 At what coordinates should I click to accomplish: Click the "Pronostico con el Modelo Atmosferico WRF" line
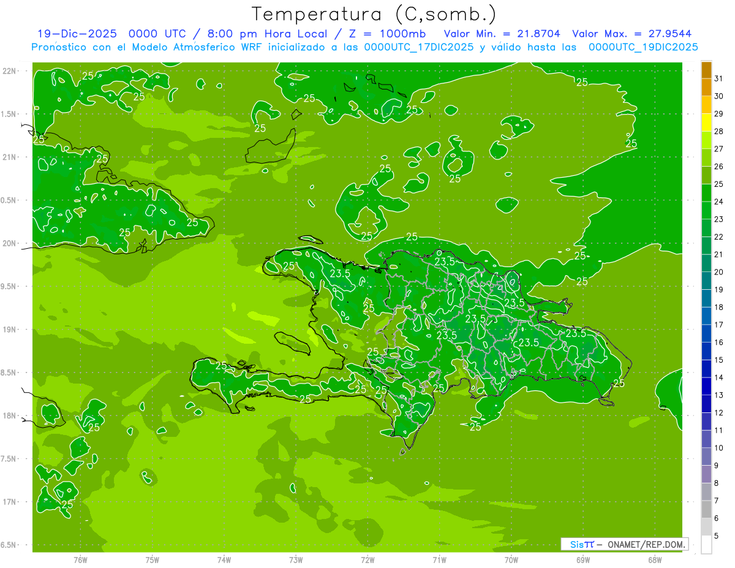[x=364, y=47]
